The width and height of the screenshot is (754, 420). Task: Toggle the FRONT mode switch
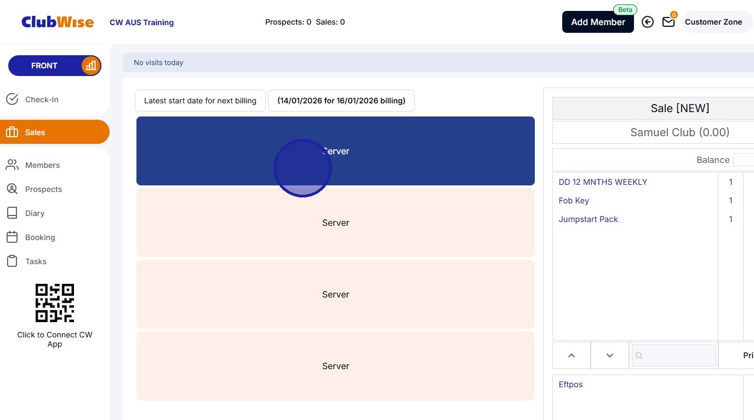click(55, 66)
